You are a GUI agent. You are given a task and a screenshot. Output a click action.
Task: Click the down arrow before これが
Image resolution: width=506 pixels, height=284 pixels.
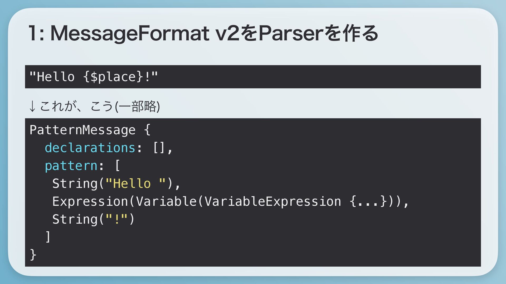[x=32, y=106]
